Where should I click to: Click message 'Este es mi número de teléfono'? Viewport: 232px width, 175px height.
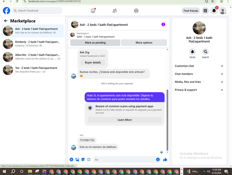(x=98, y=147)
